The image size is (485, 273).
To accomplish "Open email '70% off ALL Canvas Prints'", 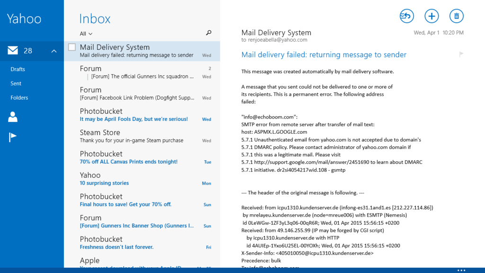I will 142,157.
